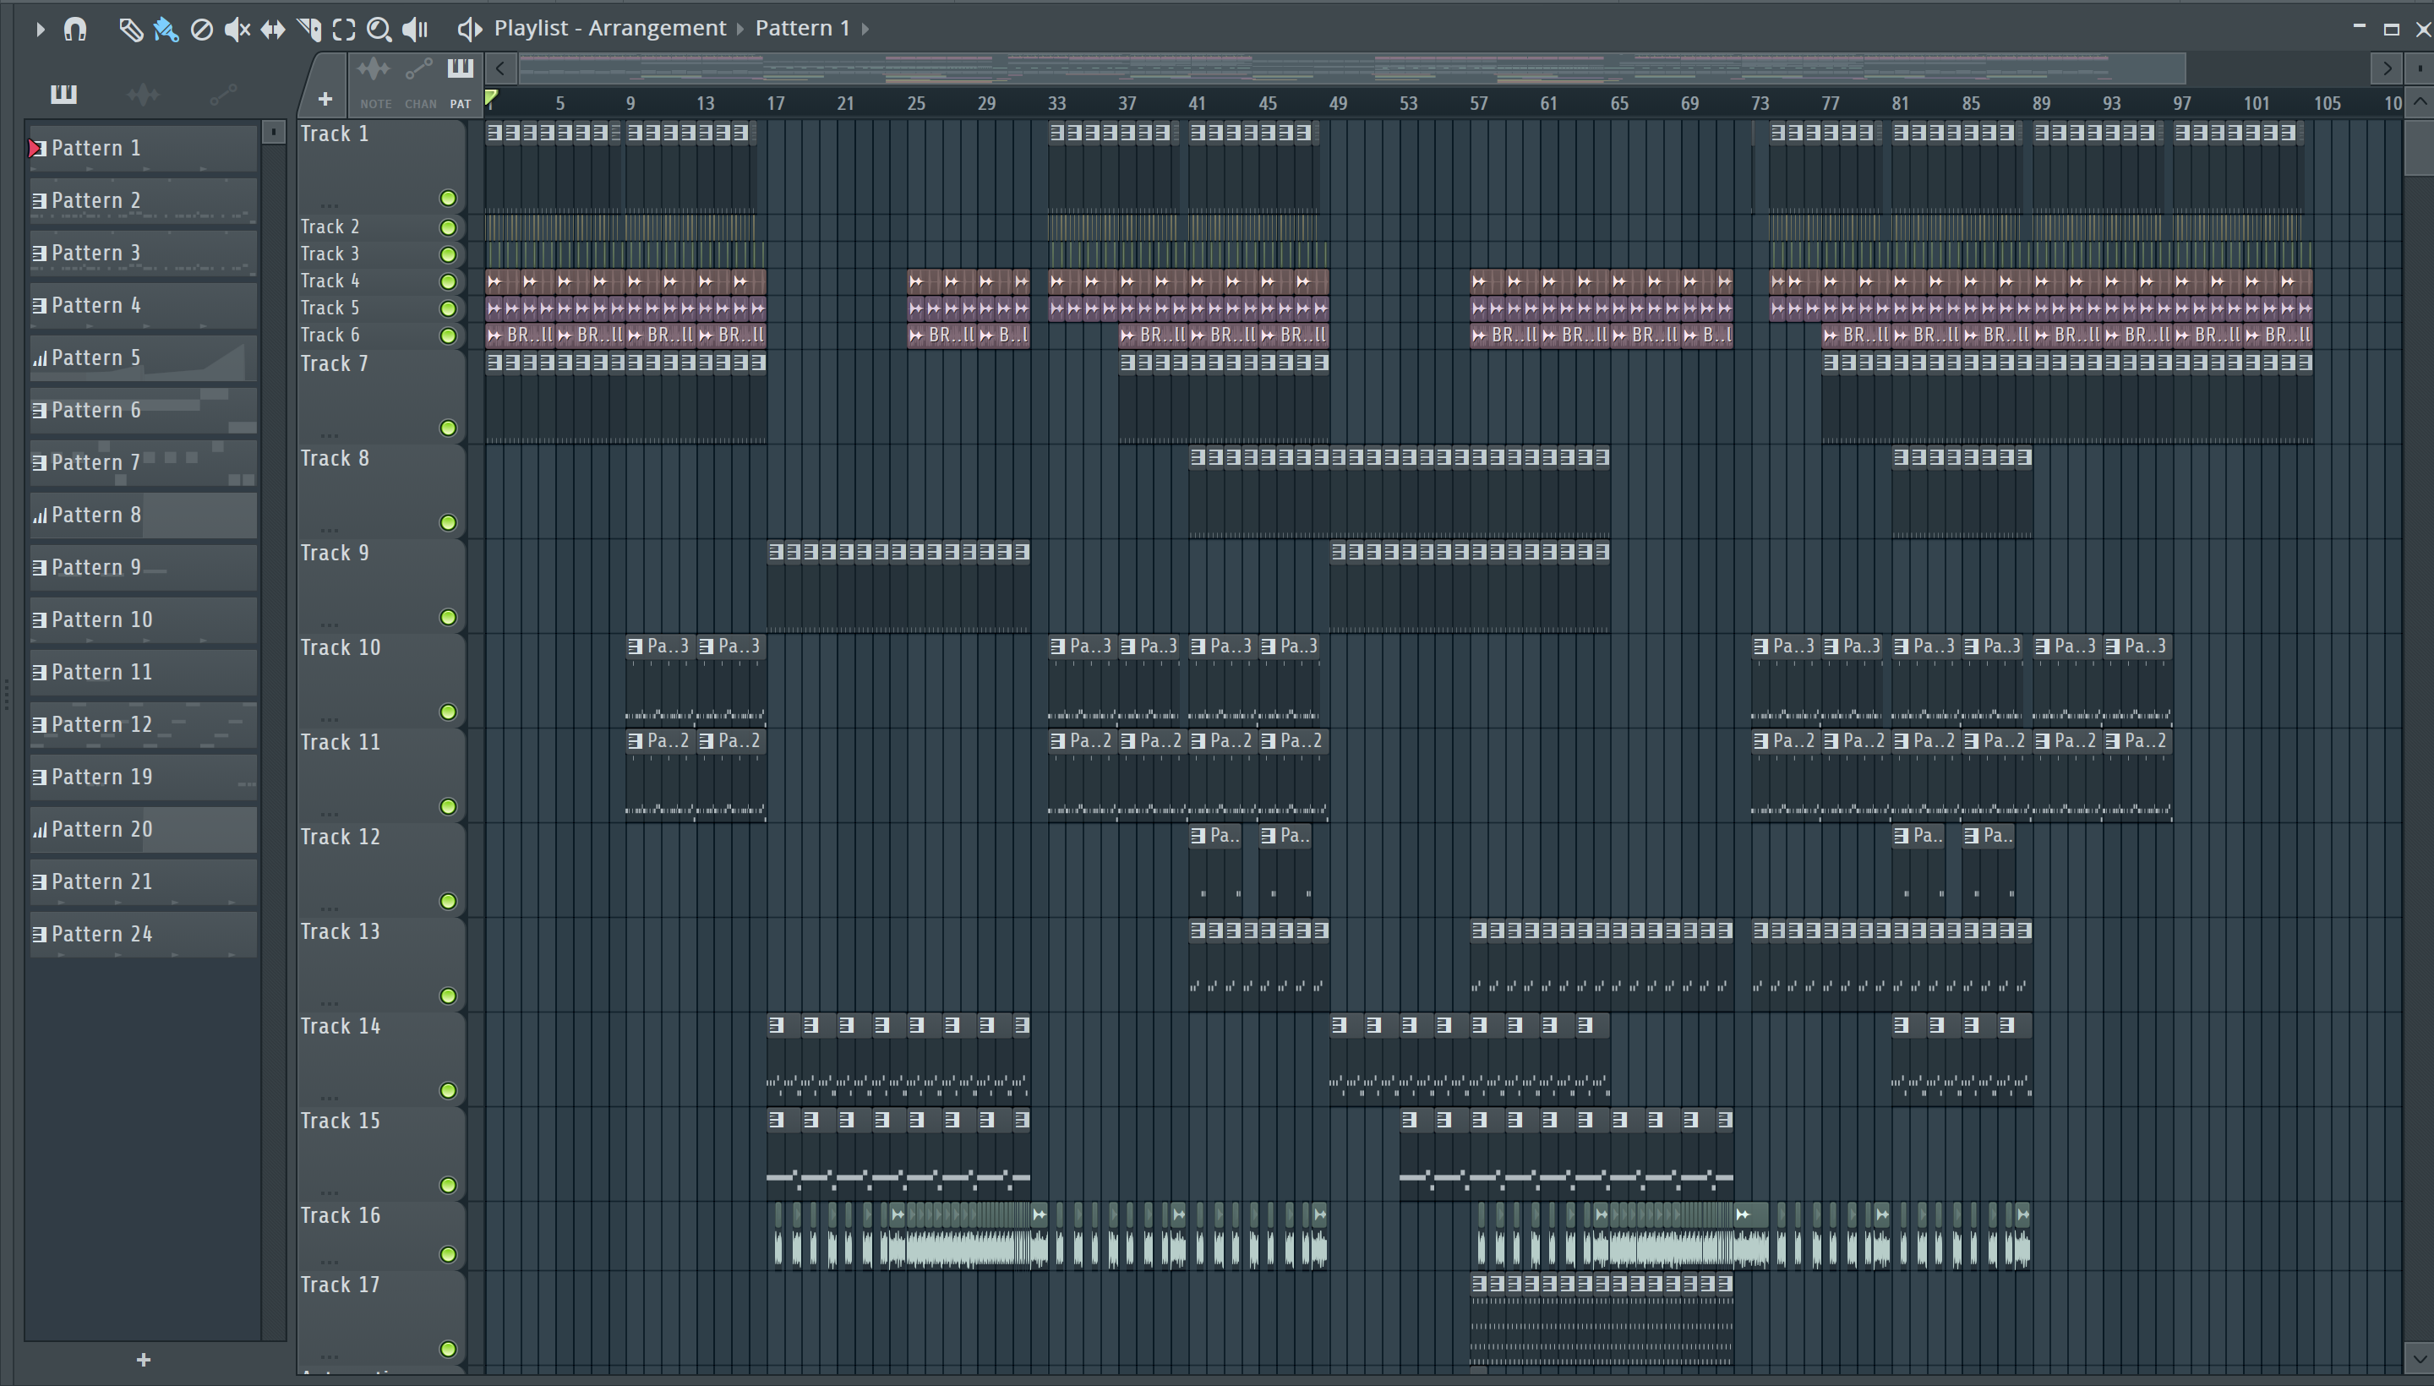Toggle the magnet snap setting
Image resolution: width=2434 pixels, height=1386 pixels.
coord(75,30)
